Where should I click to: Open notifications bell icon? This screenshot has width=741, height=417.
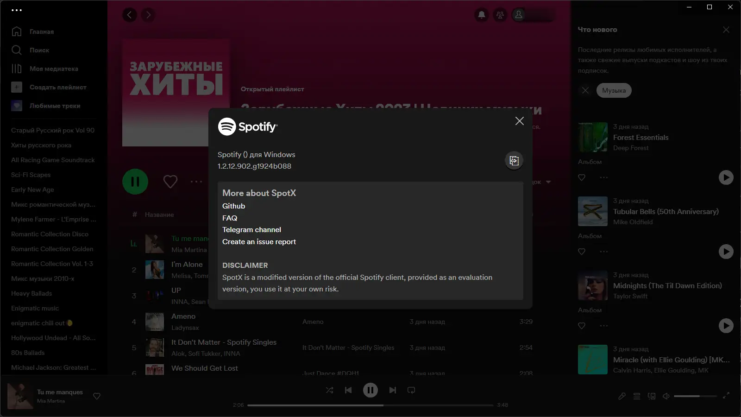pyautogui.click(x=482, y=15)
